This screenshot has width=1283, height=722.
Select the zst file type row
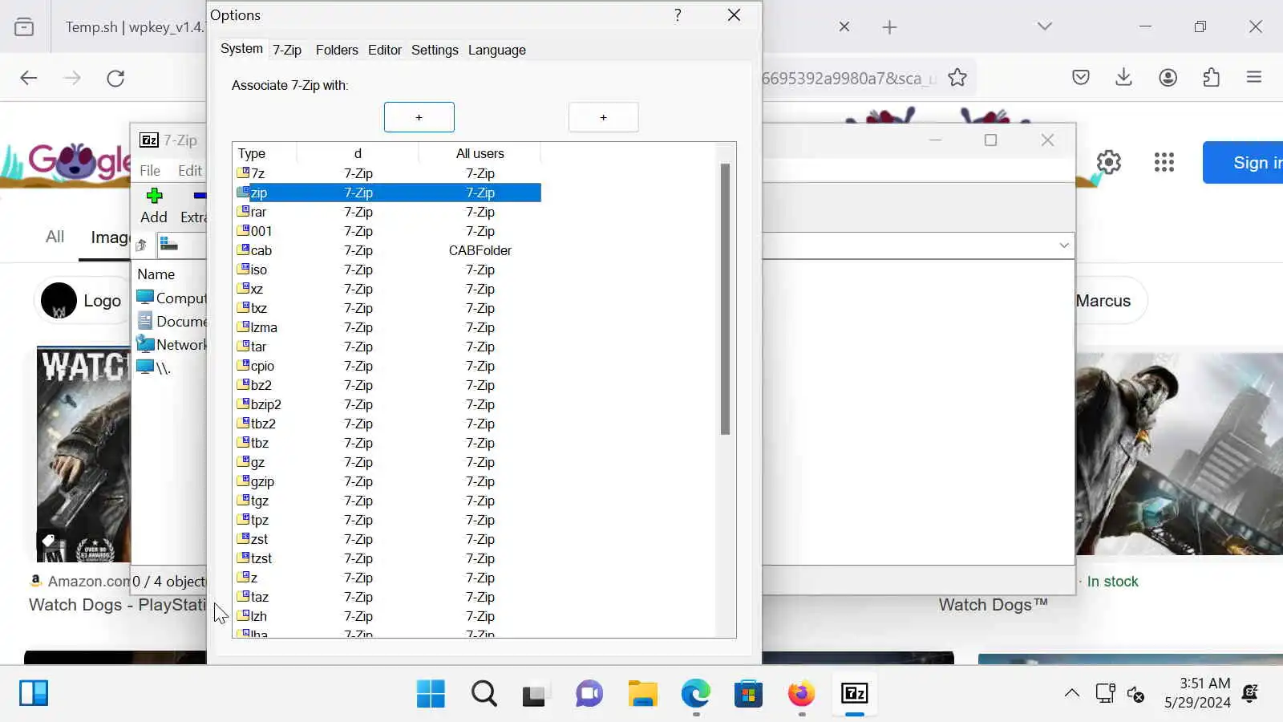(388, 539)
